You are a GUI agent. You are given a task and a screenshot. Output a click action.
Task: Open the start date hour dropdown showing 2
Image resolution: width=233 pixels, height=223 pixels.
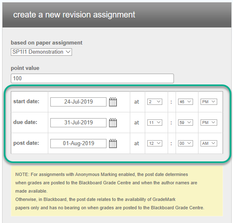tap(155, 102)
